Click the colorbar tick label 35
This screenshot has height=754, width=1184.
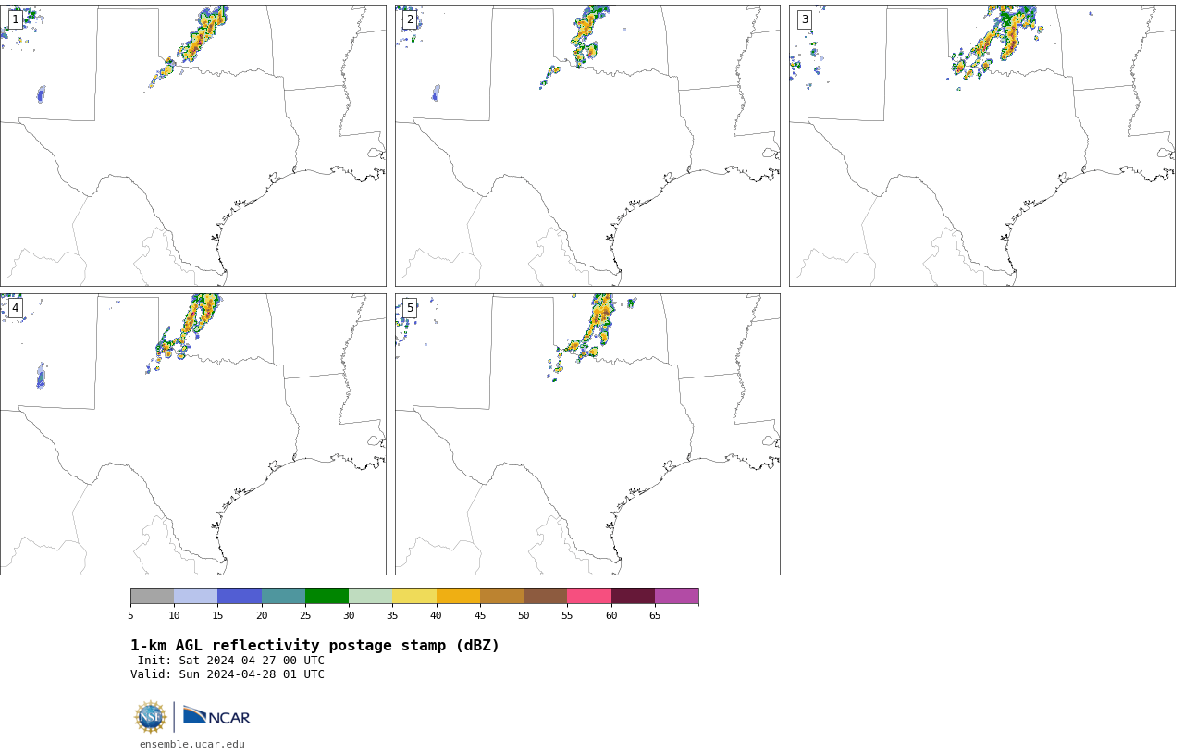(x=392, y=616)
